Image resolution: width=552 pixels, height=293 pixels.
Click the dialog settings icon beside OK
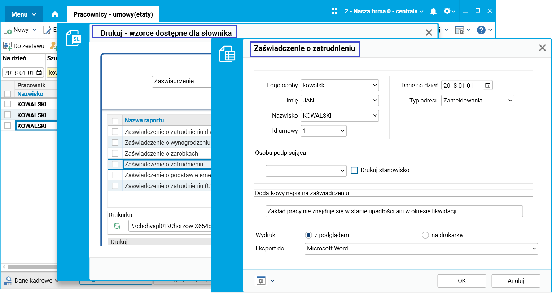[261, 281]
